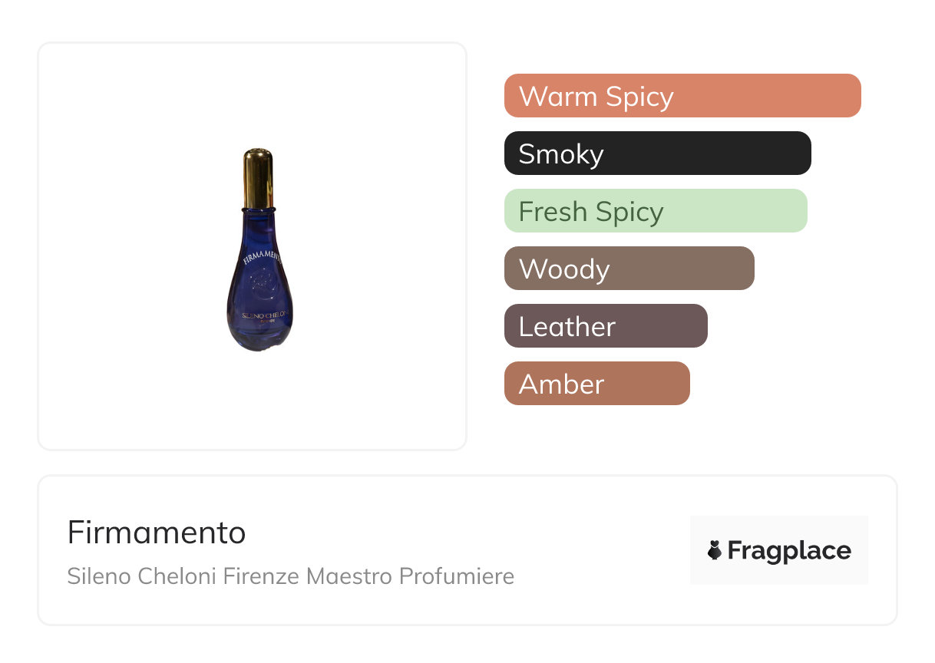Click the green Fresh Spicy accord bar
This screenshot has height=663, width=935.
(x=656, y=211)
